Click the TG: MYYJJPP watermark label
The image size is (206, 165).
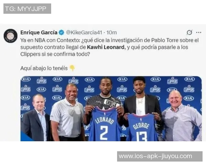[x=27, y=9]
